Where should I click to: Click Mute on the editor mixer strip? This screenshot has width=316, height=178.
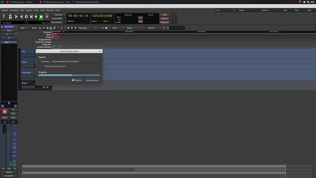pos(4,118)
